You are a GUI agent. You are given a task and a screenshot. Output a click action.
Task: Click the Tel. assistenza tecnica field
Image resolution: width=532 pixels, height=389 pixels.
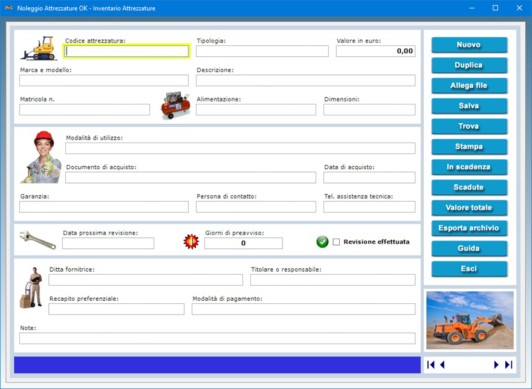click(x=369, y=207)
